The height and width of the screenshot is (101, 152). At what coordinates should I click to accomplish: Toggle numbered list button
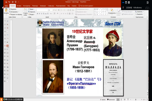tap(65, 10)
